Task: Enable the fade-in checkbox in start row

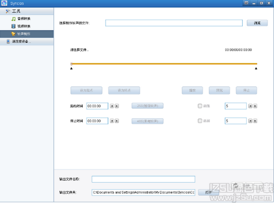Action: tap(200, 106)
